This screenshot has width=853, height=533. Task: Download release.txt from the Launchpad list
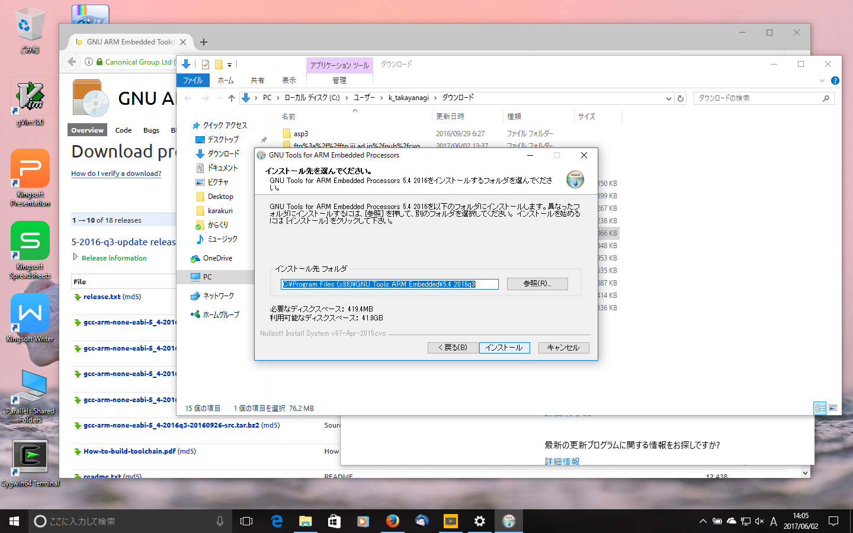(x=102, y=297)
